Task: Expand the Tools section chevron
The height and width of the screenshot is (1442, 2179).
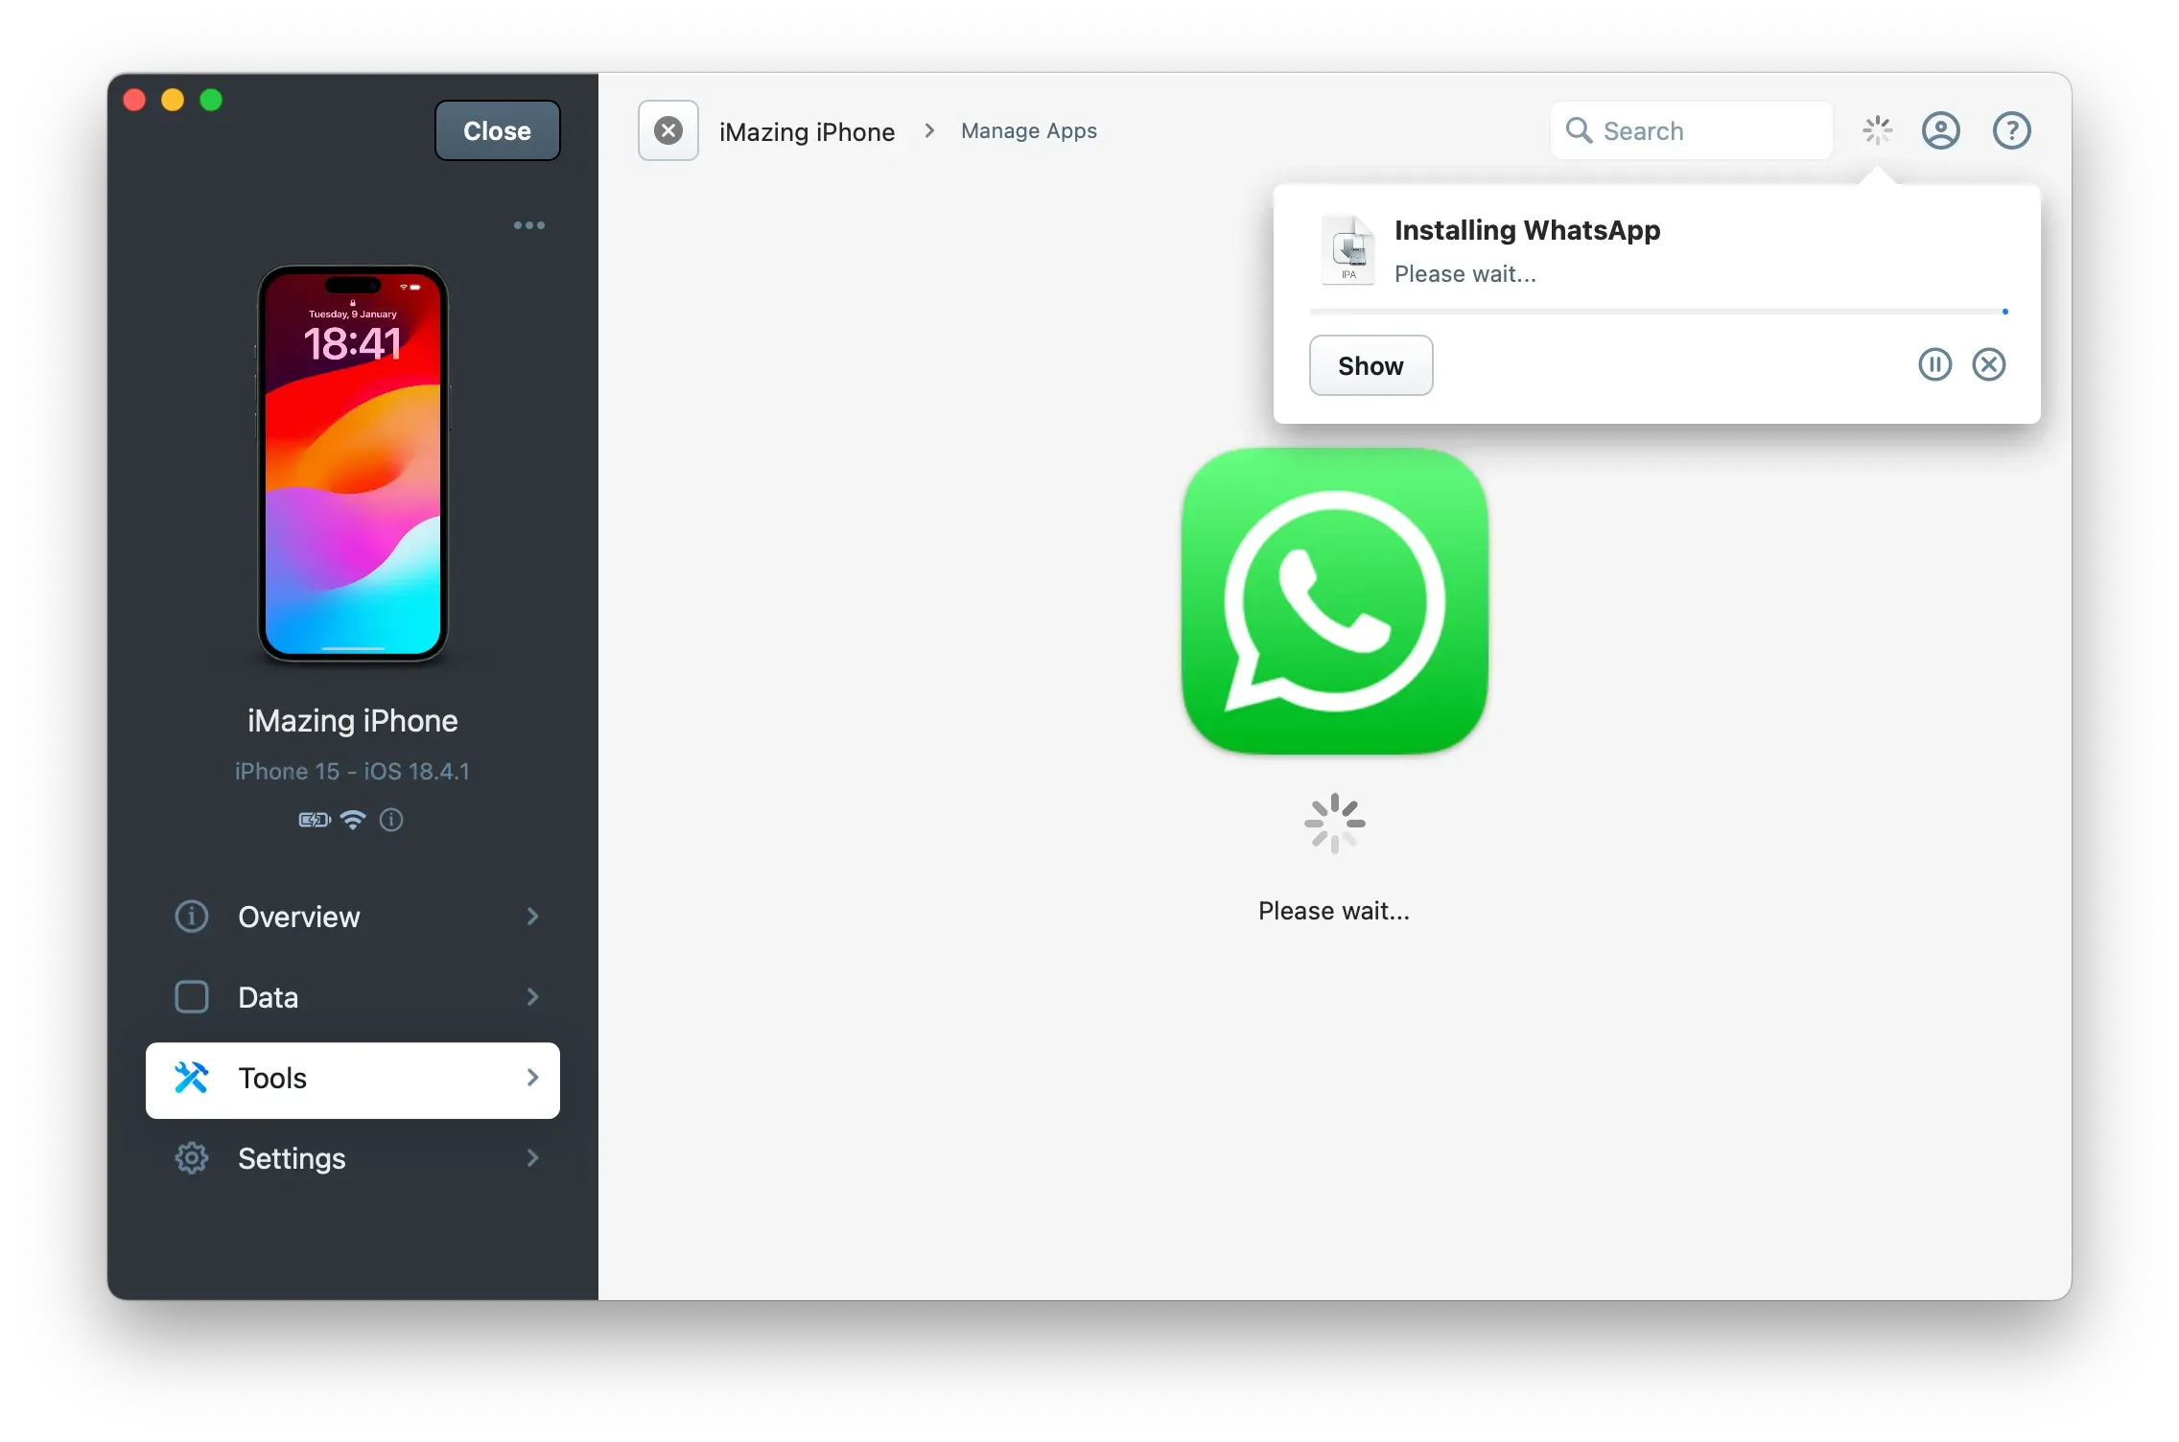Action: [x=533, y=1078]
